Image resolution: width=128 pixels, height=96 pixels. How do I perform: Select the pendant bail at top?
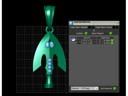[x=50, y=17]
